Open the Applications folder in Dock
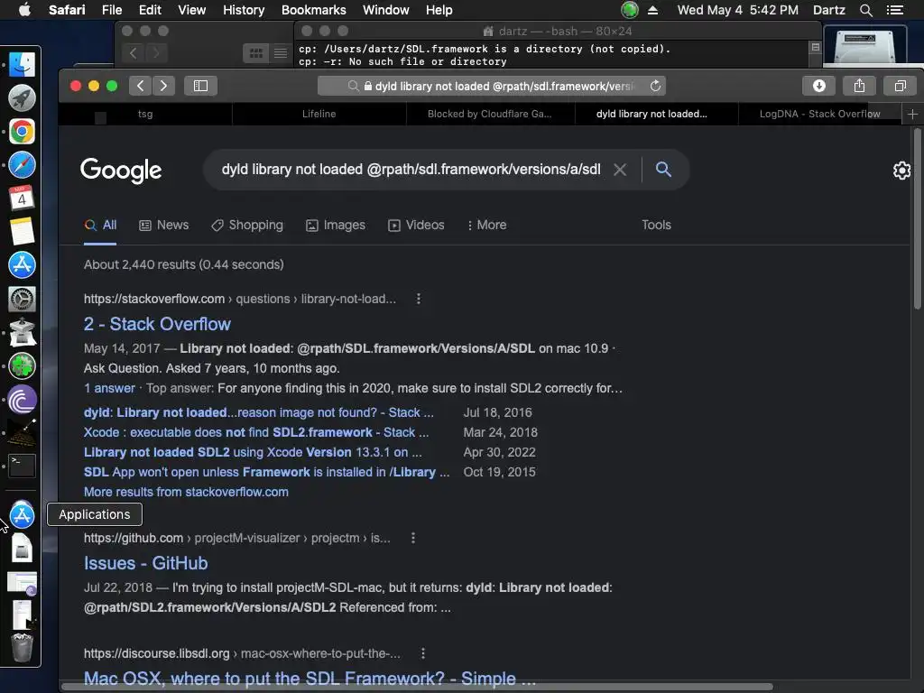 click(22, 515)
